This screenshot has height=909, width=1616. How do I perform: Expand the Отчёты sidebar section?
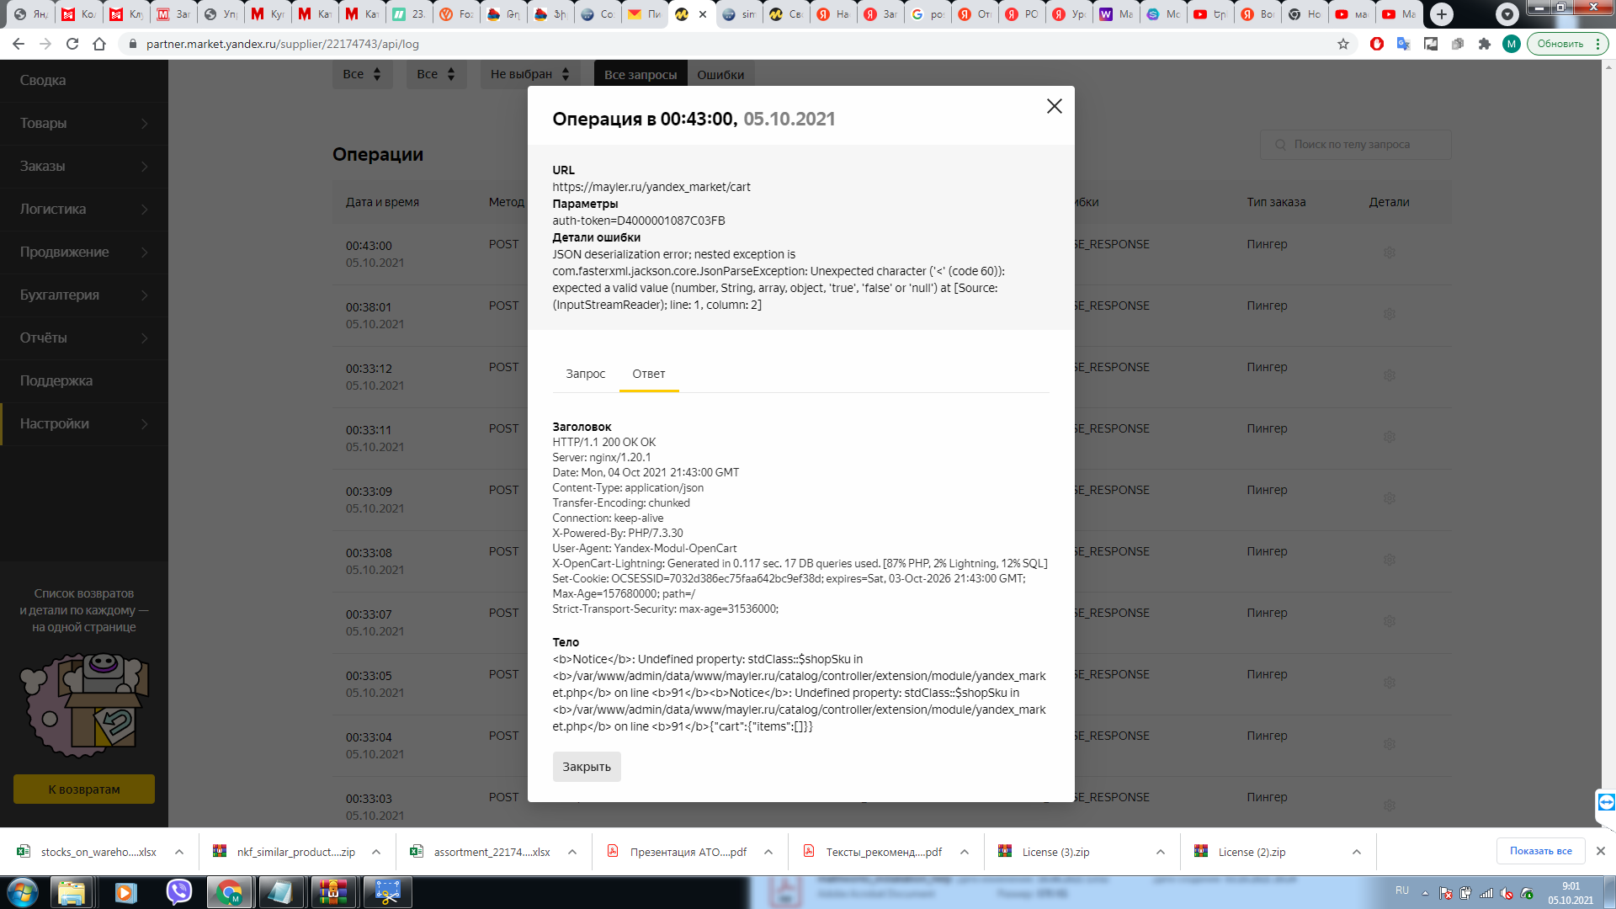84,338
